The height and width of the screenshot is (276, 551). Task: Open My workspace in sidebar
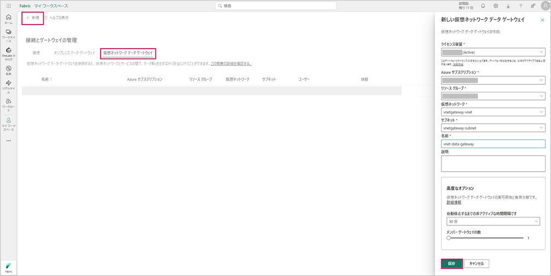8,124
